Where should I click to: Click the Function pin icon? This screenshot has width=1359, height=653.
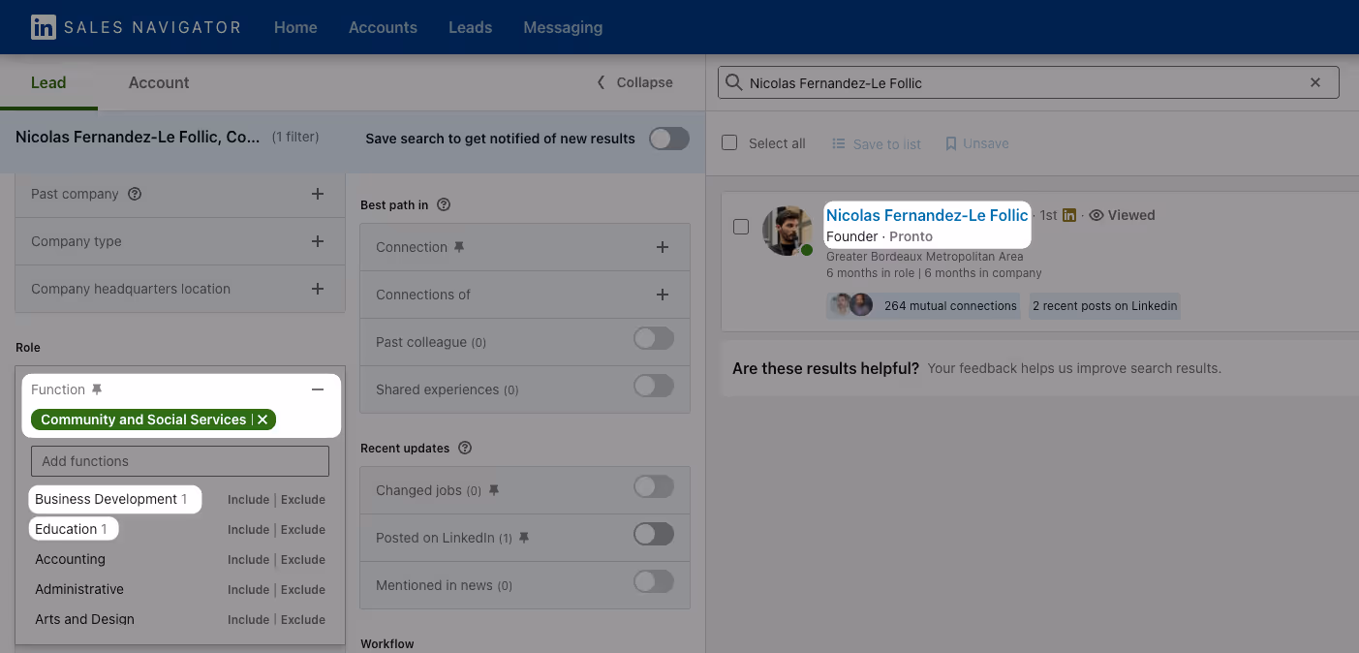point(96,389)
